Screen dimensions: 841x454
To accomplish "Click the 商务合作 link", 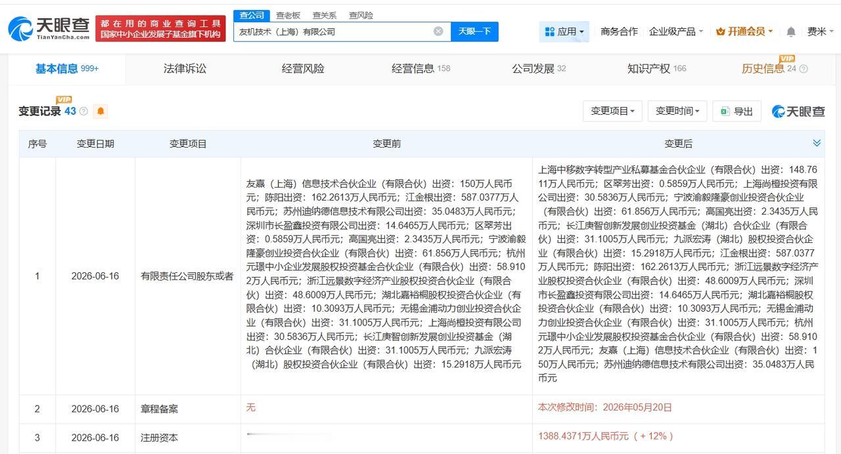I will (x=619, y=31).
